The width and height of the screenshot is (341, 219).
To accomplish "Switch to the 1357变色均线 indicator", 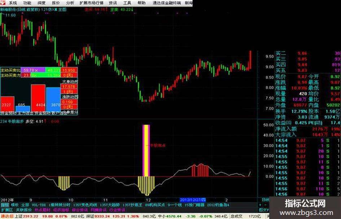I will click(x=85, y=205).
